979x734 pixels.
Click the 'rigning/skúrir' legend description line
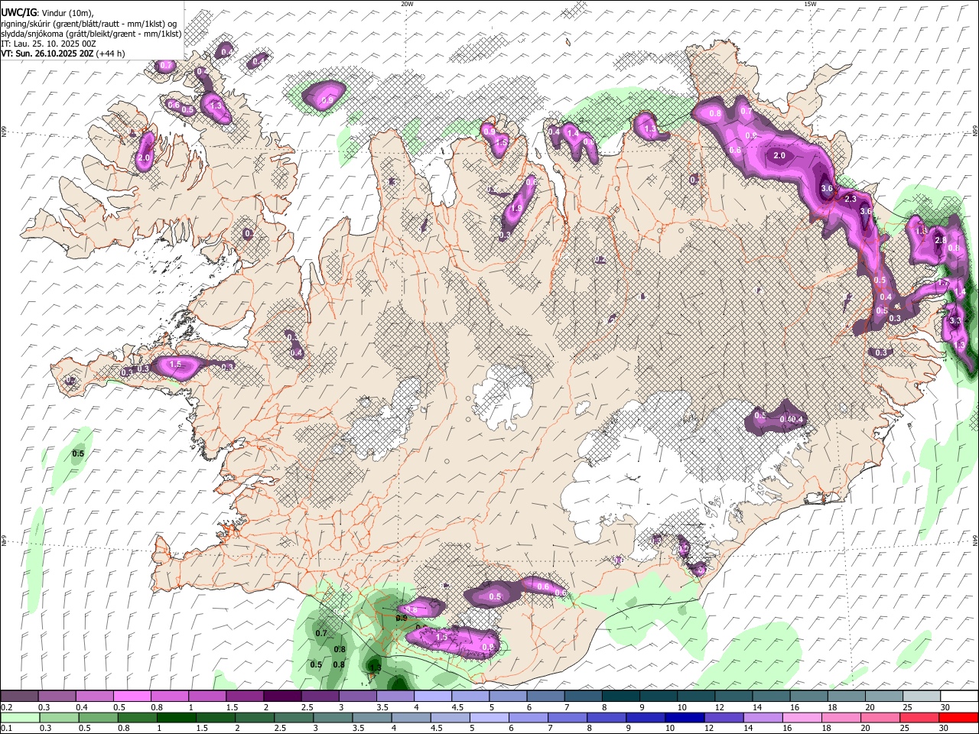coord(90,24)
